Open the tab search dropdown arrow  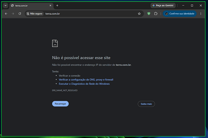click(x=5, y=5)
